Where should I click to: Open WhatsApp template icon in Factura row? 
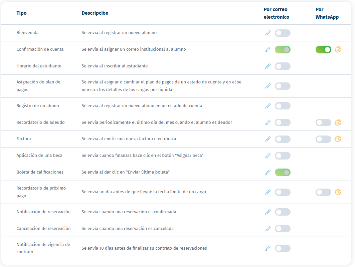point(338,139)
